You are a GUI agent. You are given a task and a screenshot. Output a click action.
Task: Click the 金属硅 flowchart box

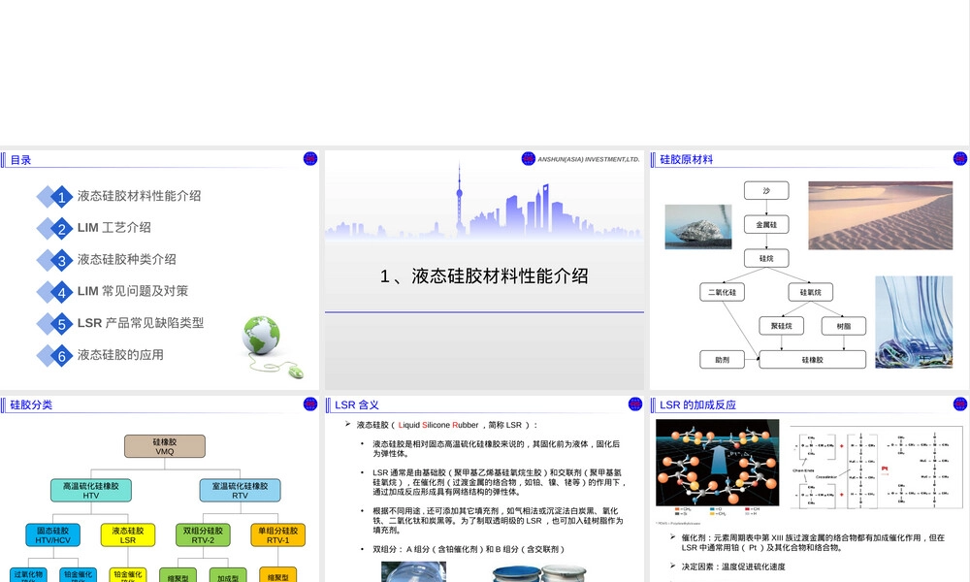(x=766, y=224)
